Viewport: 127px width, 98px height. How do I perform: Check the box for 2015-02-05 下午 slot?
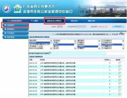(120, 95)
